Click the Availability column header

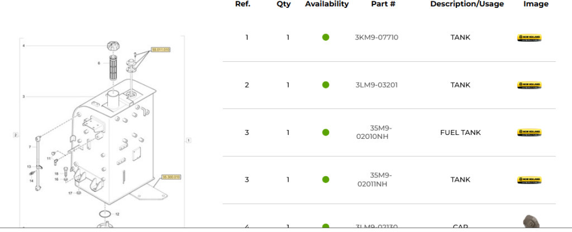coord(327,4)
